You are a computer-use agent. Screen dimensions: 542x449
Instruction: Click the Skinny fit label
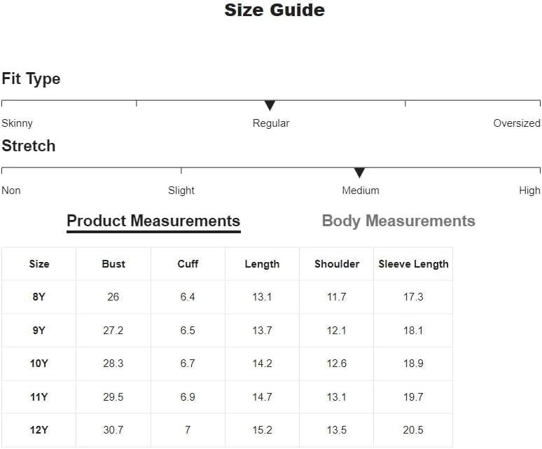(x=17, y=123)
